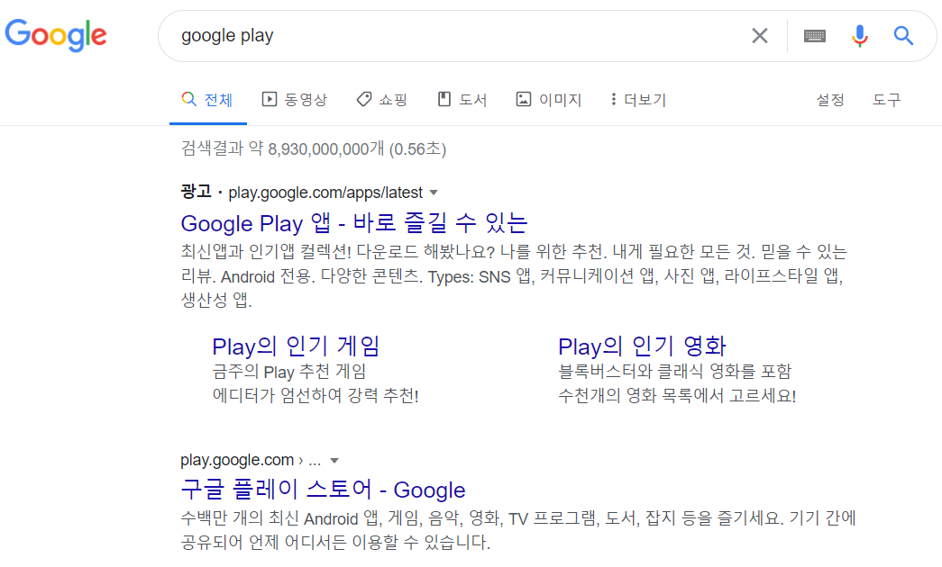
Task: Open ad link Google Play 앱 - 바로 즐길 수 있는
Action: pyautogui.click(x=354, y=223)
